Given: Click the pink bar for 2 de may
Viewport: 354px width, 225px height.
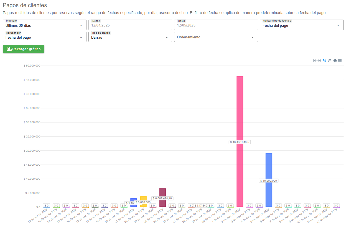Looking at the screenshot, I should (x=240, y=110).
